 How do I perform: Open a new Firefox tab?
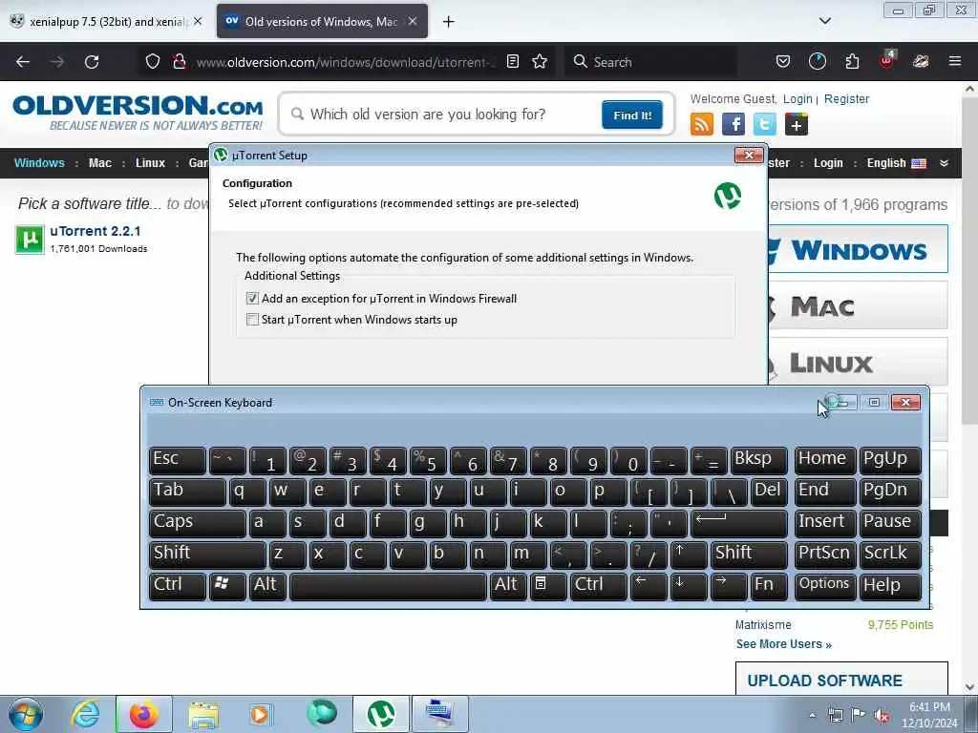click(x=448, y=22)
